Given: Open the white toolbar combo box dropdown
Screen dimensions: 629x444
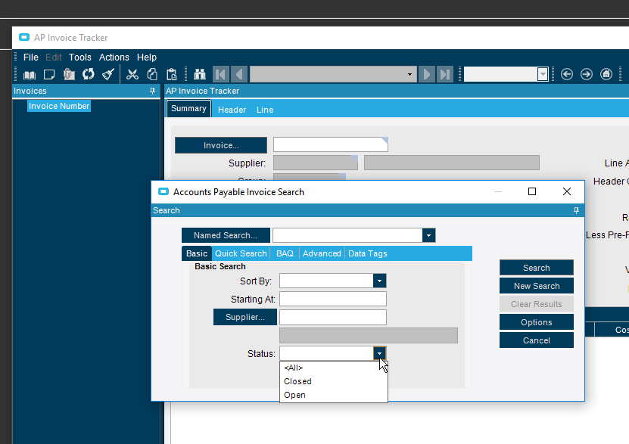Looking at the screenshot, I should (543, 74).
